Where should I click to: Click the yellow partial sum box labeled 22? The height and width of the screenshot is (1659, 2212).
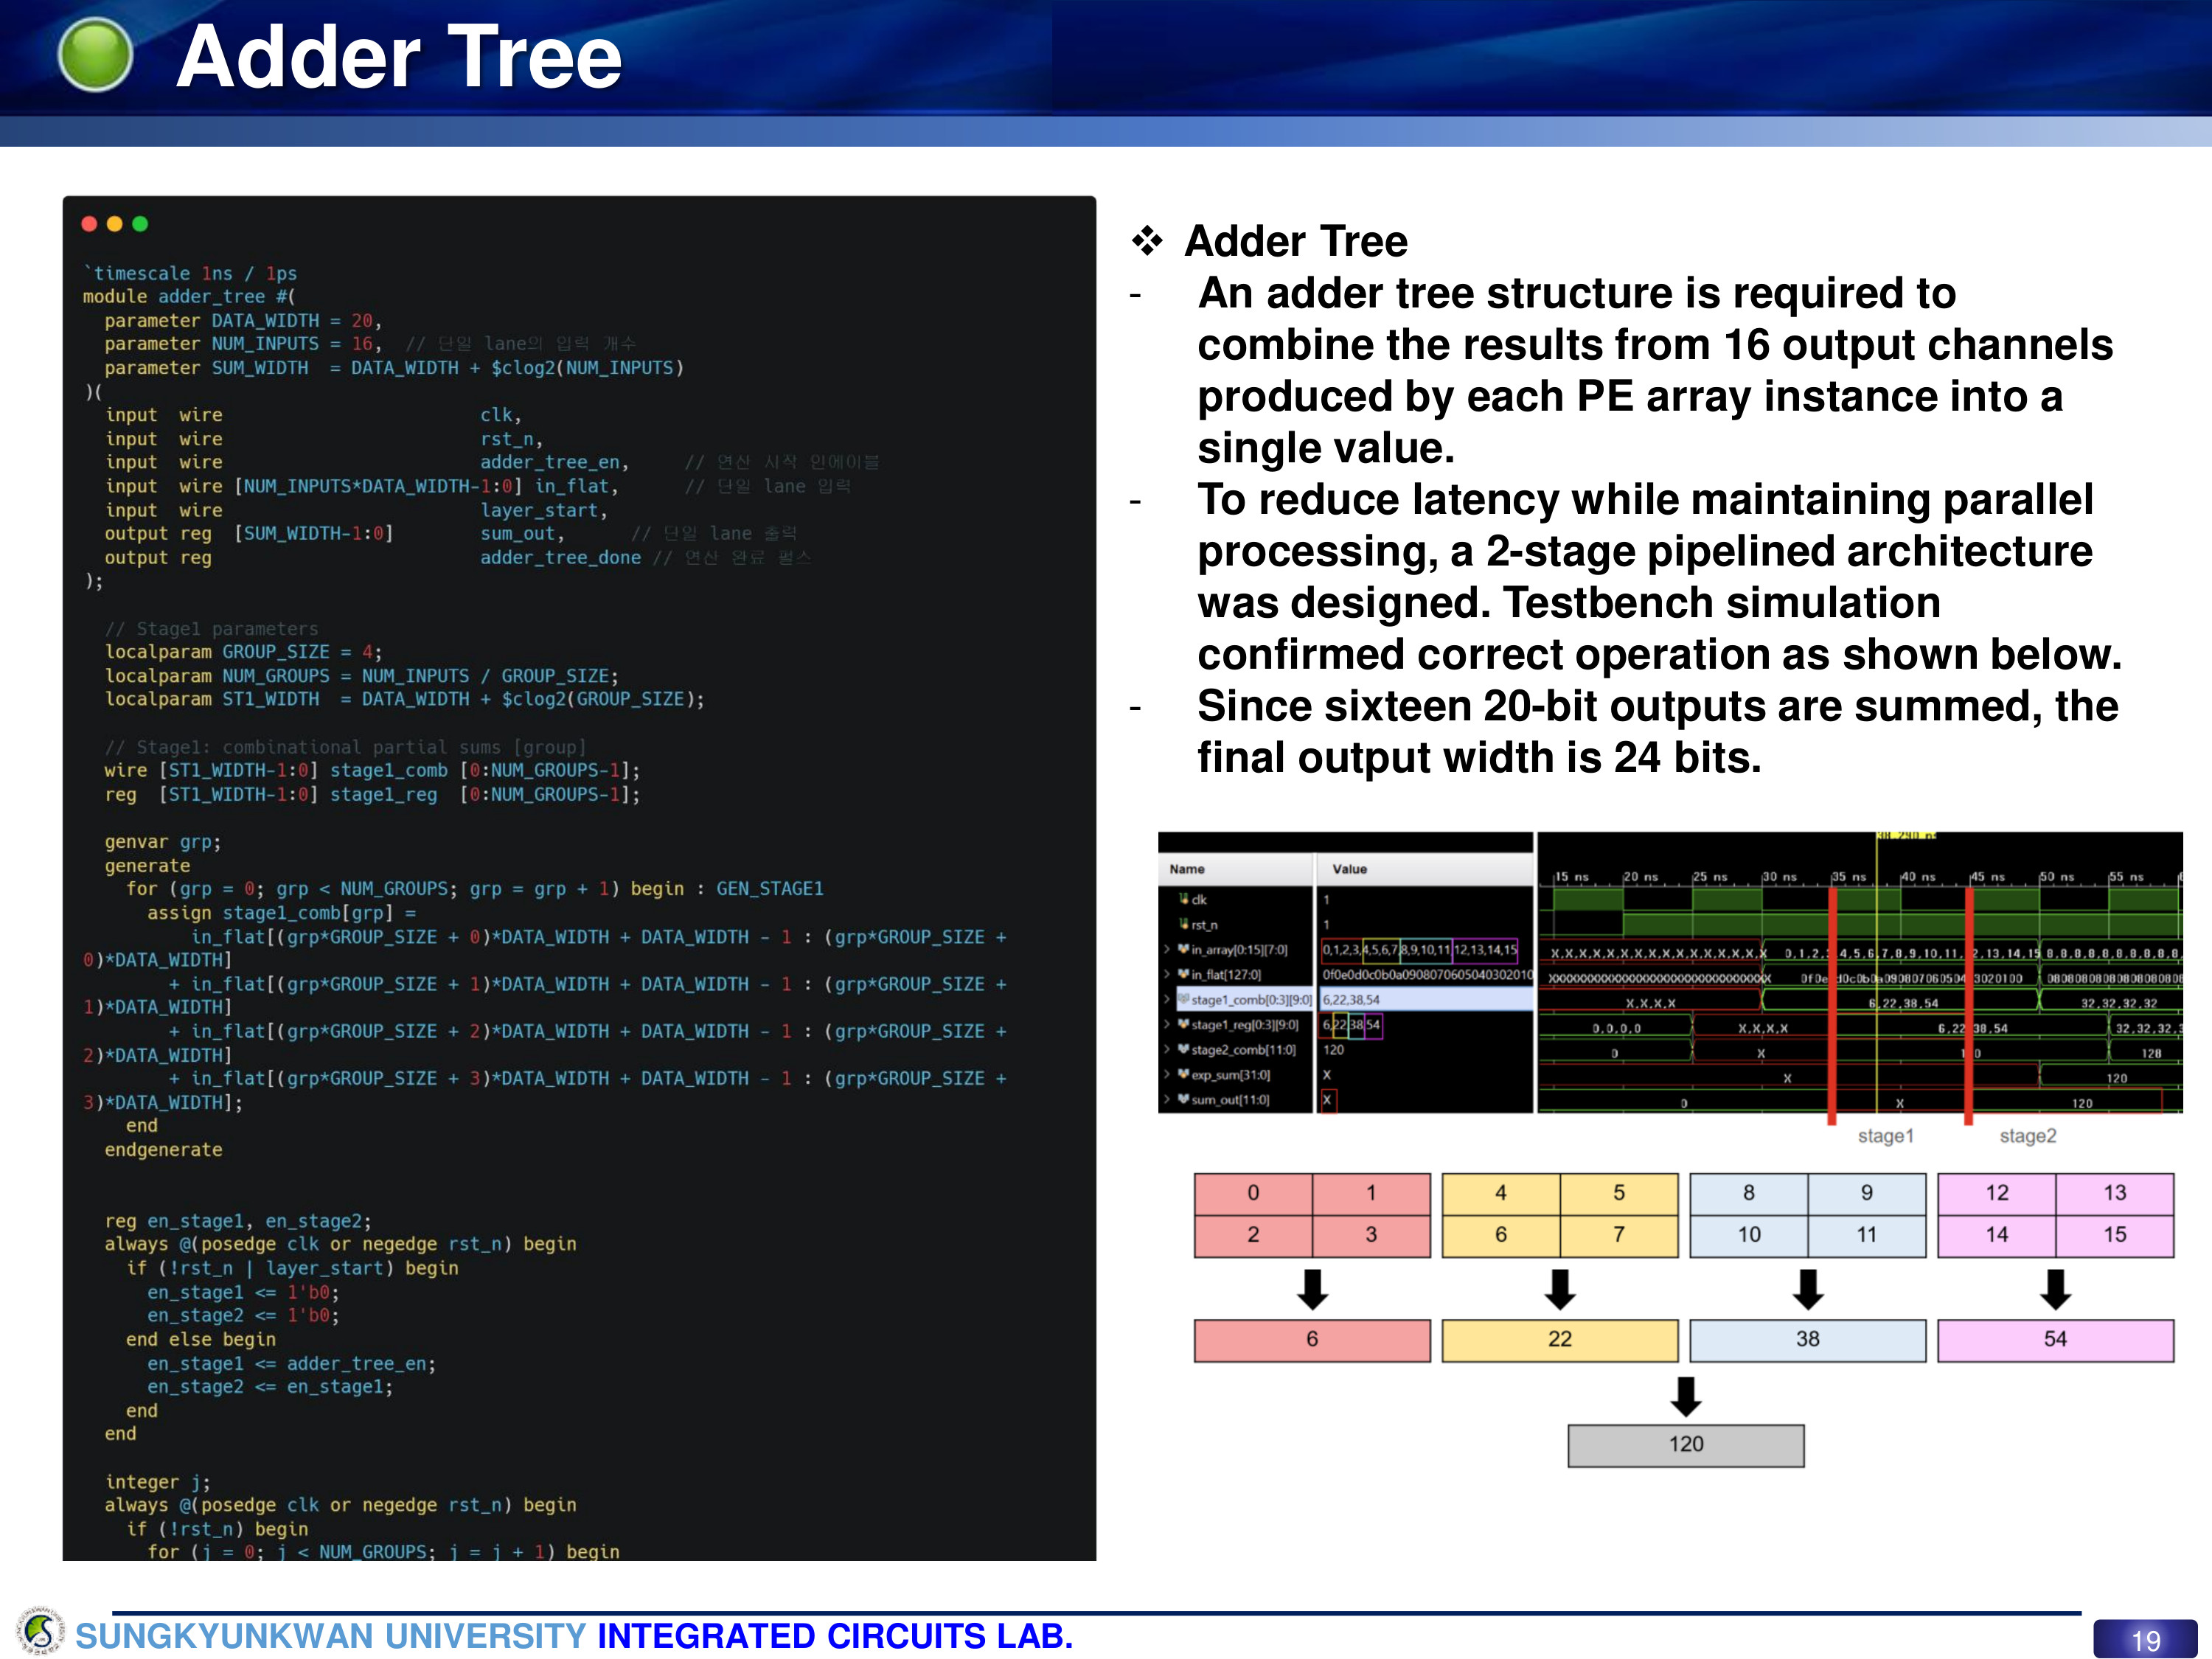(x=1560, y=1340)
